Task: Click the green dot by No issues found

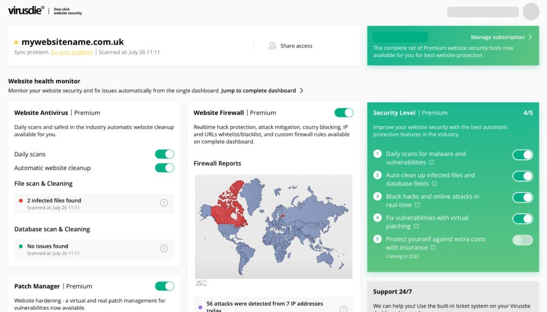Action: tap(21, 246)
